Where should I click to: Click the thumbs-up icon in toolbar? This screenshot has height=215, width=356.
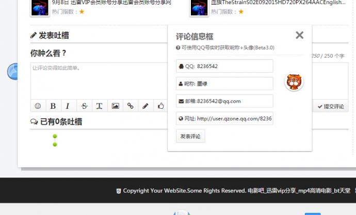(x=161, y=106)
